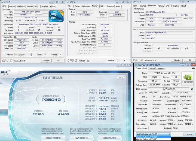Click the NVIDIA logo in GPU-Z
196x141 pixels.
188,79
